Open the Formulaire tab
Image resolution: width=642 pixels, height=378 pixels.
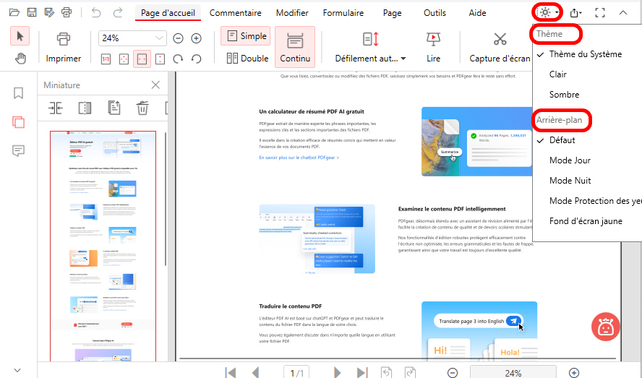pyautogui.click(x=343, y=13)
